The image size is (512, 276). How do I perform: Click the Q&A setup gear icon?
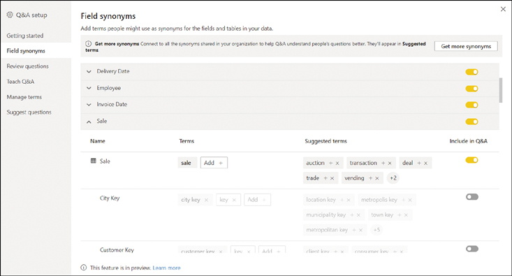click(10, 15)
